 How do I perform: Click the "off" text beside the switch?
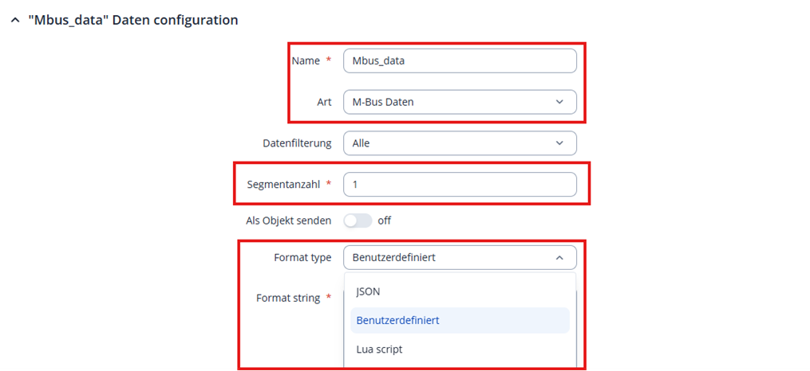point(384,221)
